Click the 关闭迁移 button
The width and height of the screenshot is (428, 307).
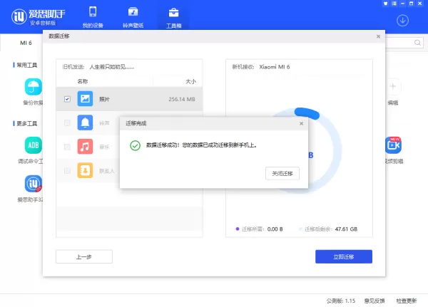click(x=282, y=173)
